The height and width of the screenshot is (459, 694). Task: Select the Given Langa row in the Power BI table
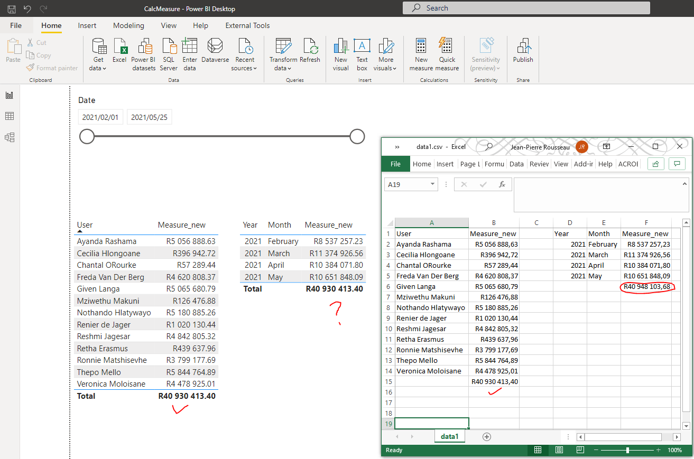tap(146, 289)
